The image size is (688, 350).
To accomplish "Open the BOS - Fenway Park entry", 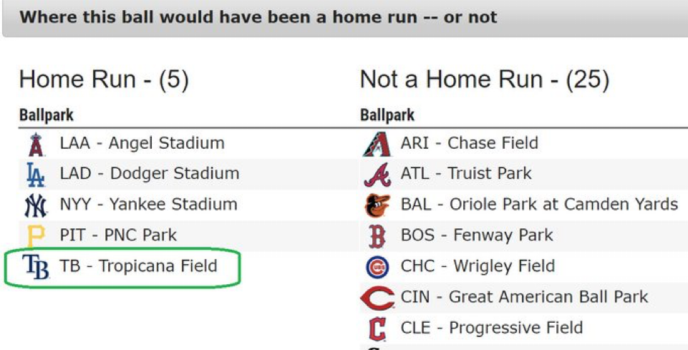I will (477, 235).
